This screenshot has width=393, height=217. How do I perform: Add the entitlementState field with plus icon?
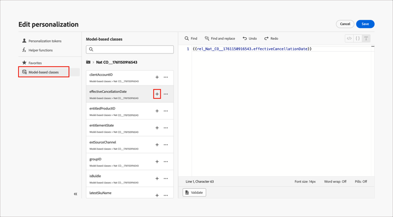pos(157,128)
